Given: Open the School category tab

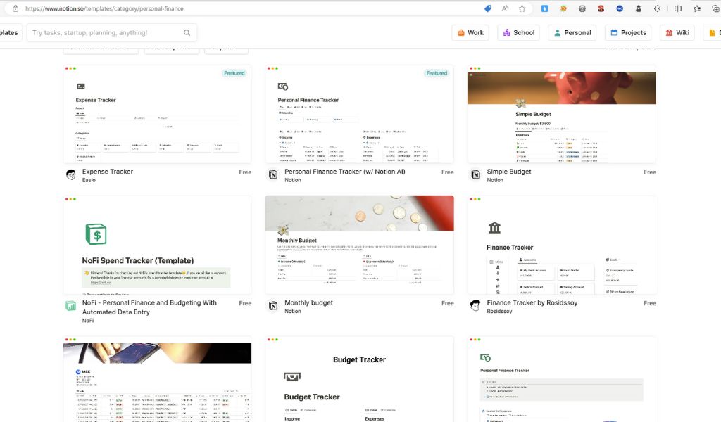Looking at the screenshot, I should pos(519,32).
